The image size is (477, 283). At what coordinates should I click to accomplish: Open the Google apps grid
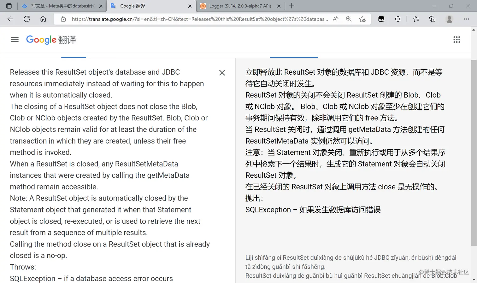tap(457, 40)
